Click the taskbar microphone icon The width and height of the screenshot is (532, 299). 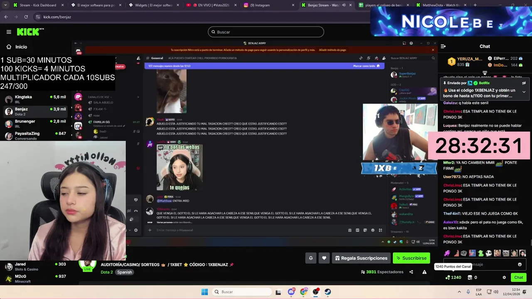468,292
